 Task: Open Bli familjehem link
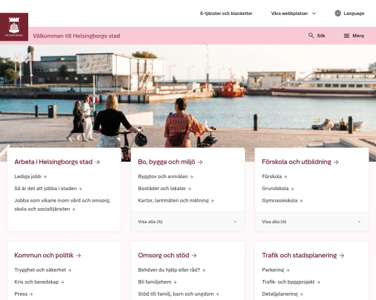click(157, 282)
